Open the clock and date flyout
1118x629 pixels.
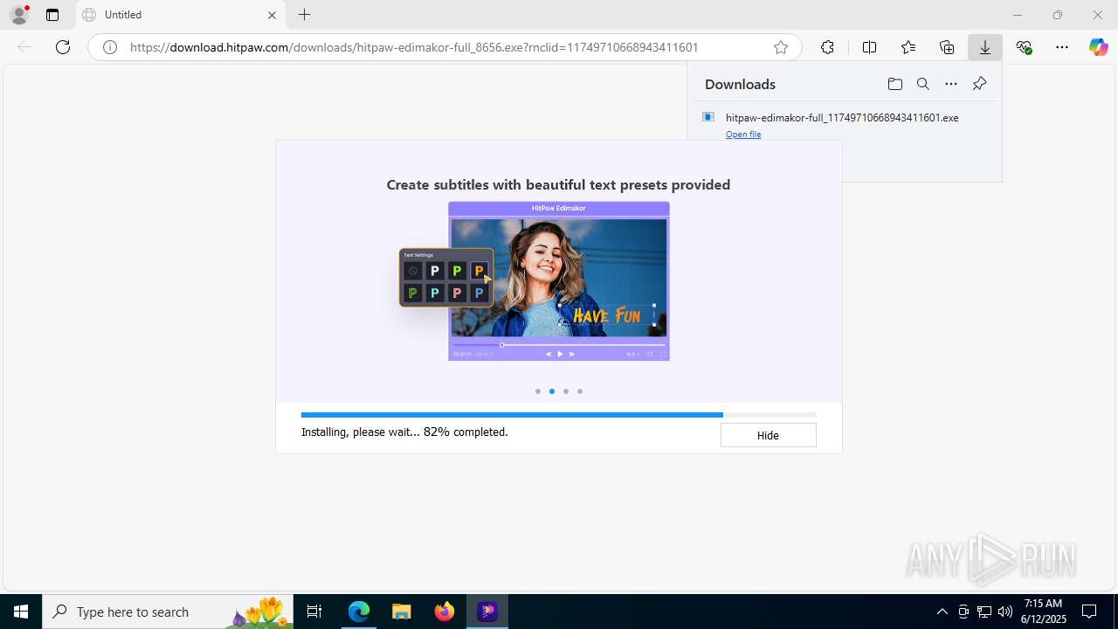pos(1044,612)
